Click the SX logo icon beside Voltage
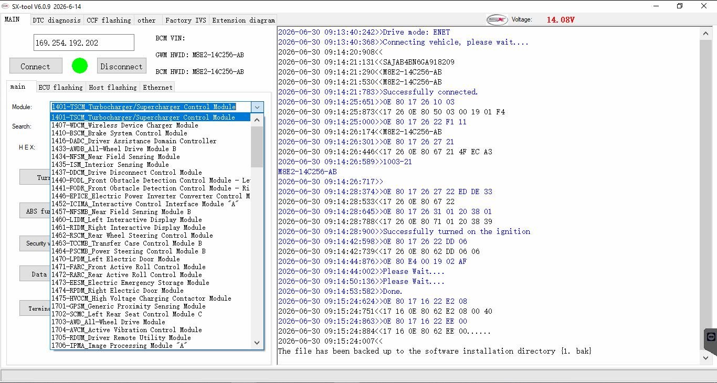The width and height of the screenshot is (717, 383). pos(497,19)
